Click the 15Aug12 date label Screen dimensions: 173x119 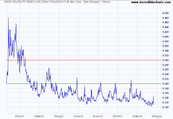point(59,116)
